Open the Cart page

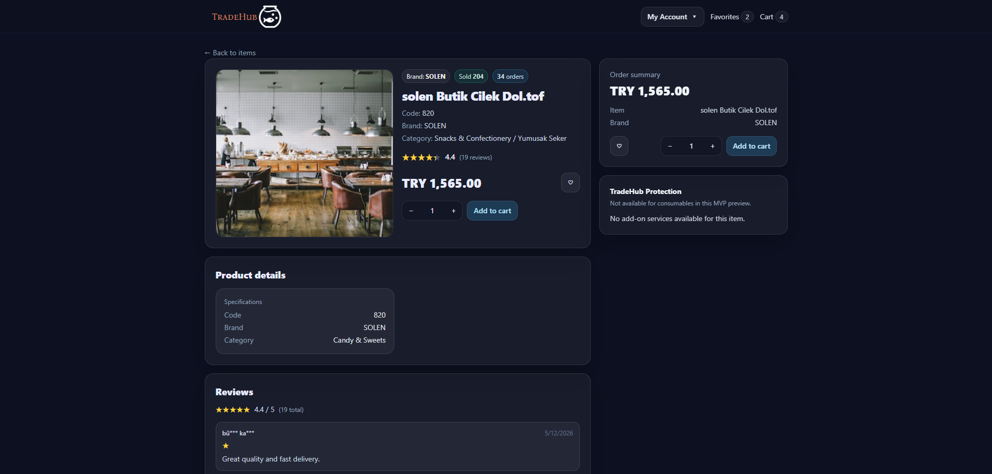[x=774, y=17]
